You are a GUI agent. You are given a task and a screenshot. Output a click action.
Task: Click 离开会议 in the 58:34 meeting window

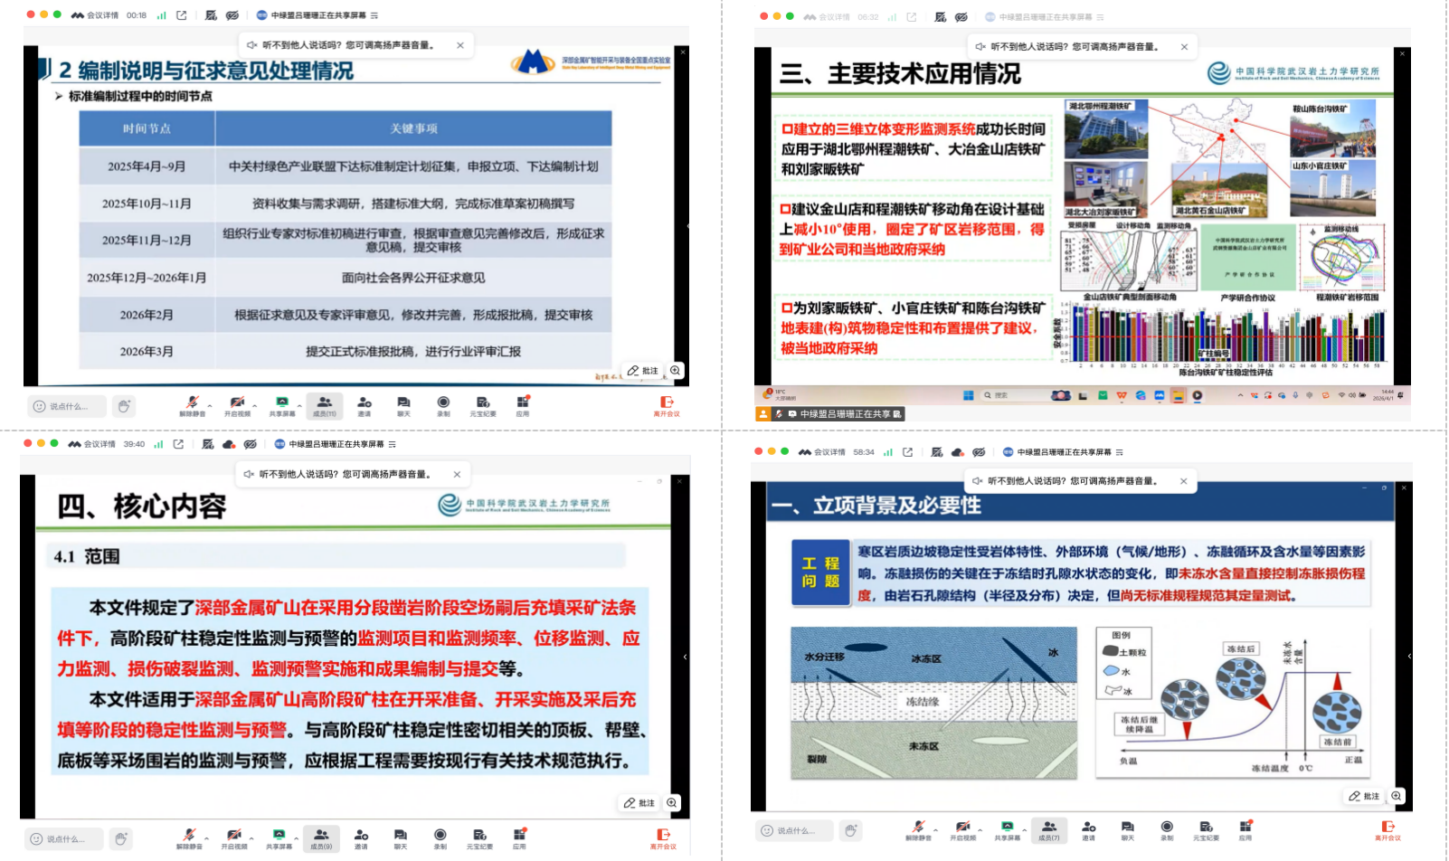point(1387,829)
